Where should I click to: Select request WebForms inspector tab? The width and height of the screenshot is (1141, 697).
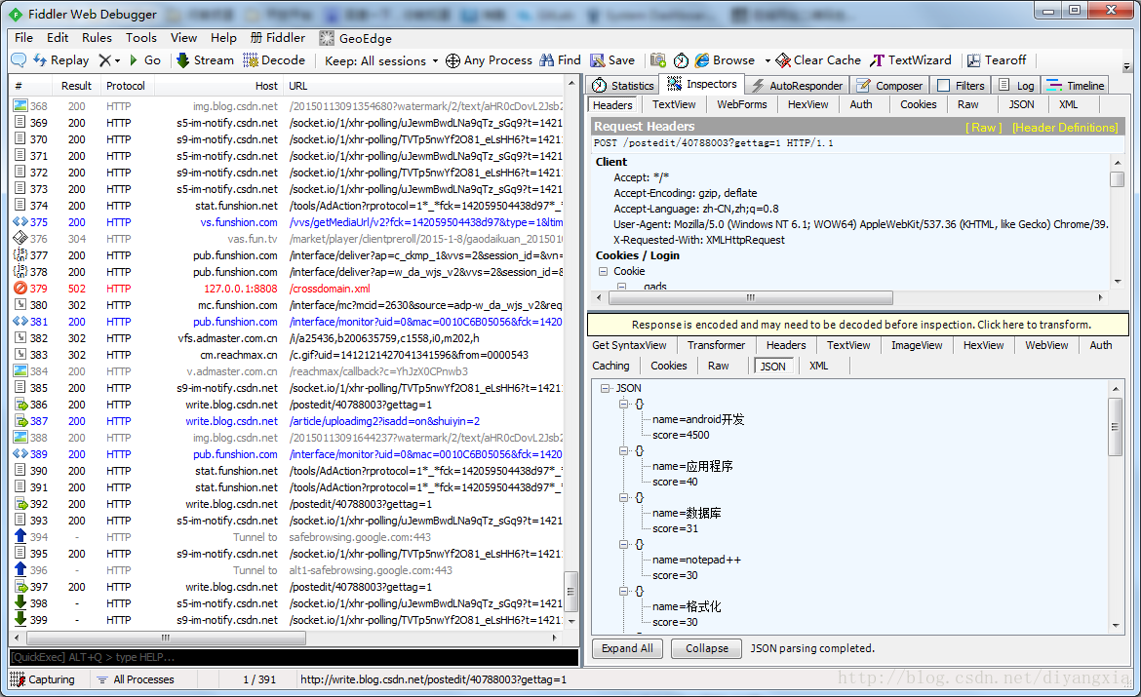[741, 104]
